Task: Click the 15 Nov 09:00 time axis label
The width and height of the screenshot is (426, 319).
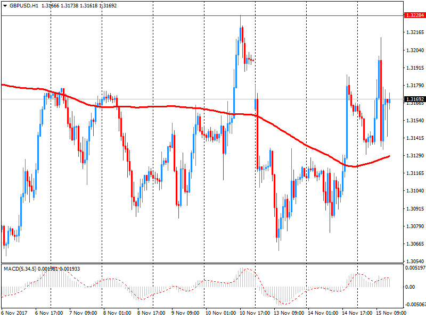Action: pos(391,313)
